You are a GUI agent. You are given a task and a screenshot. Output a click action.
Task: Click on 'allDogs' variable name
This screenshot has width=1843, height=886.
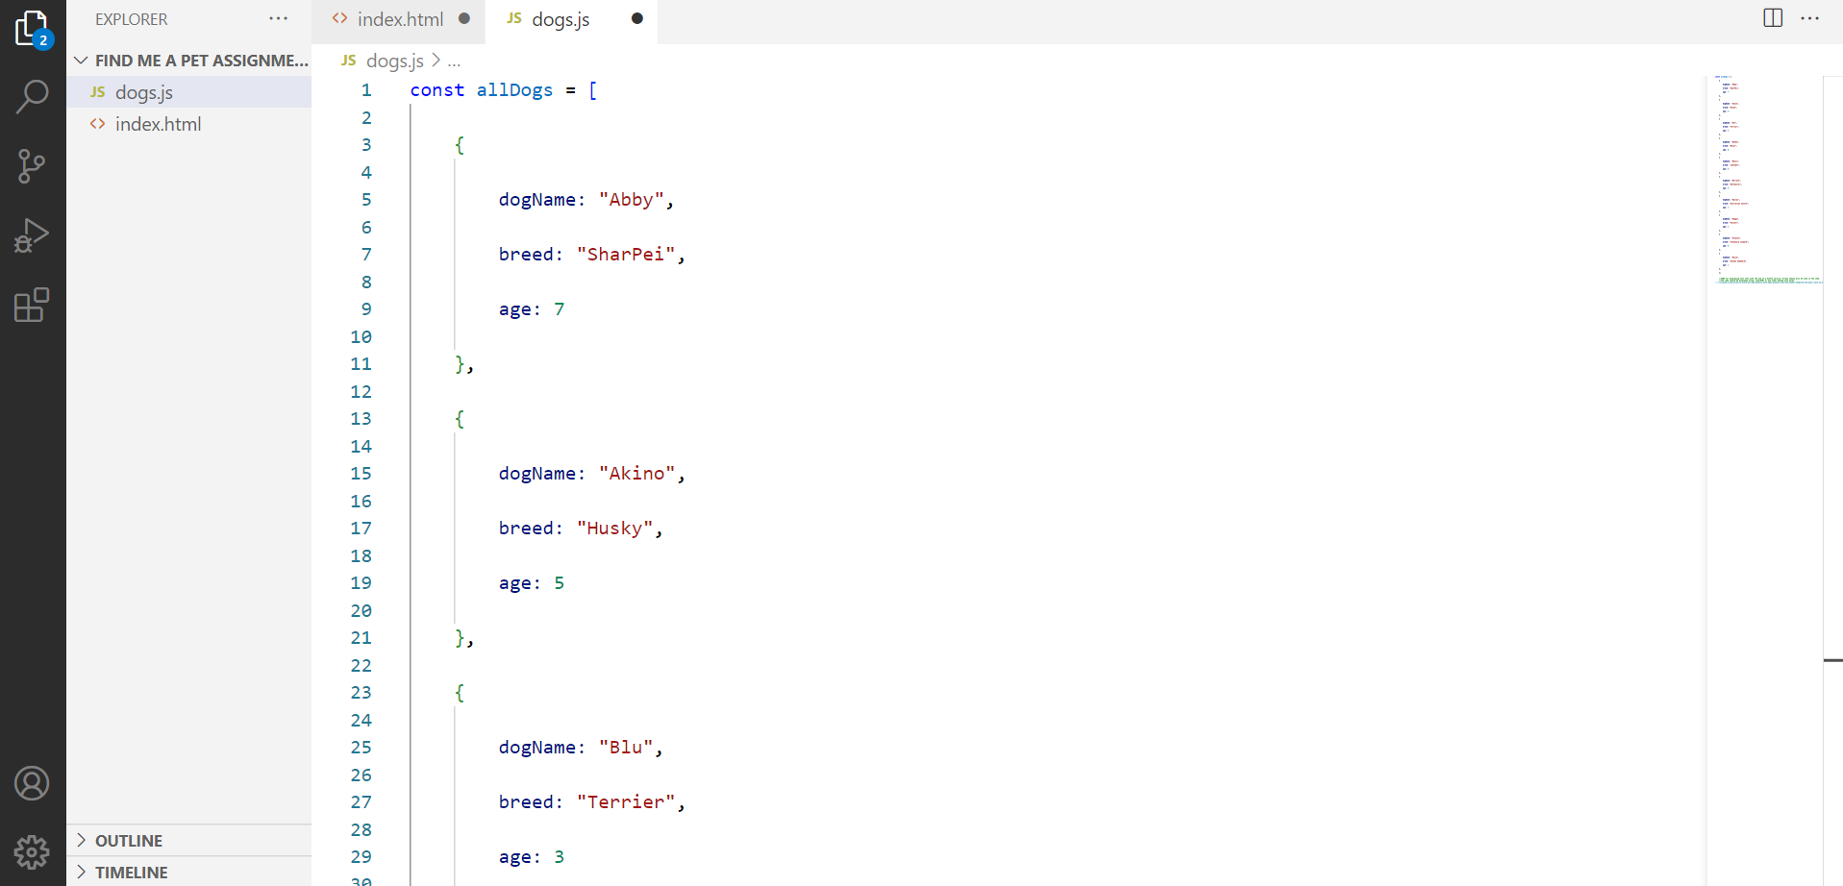514,90
